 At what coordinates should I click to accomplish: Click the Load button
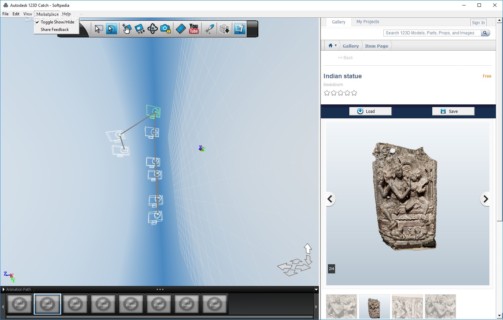[370, 111]
